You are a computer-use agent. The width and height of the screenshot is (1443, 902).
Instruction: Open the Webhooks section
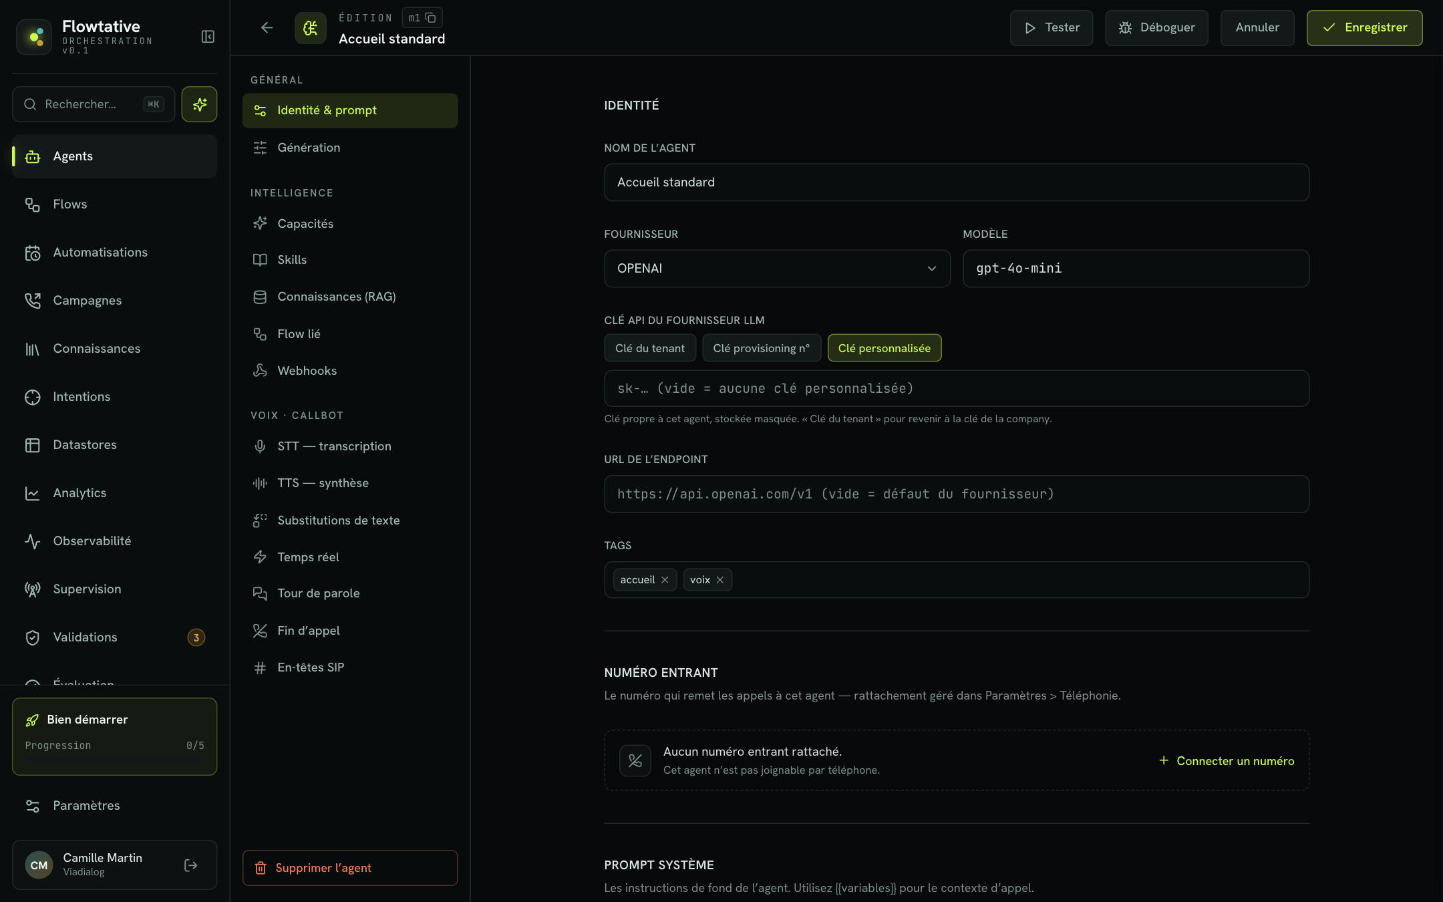tap(350, 371)
